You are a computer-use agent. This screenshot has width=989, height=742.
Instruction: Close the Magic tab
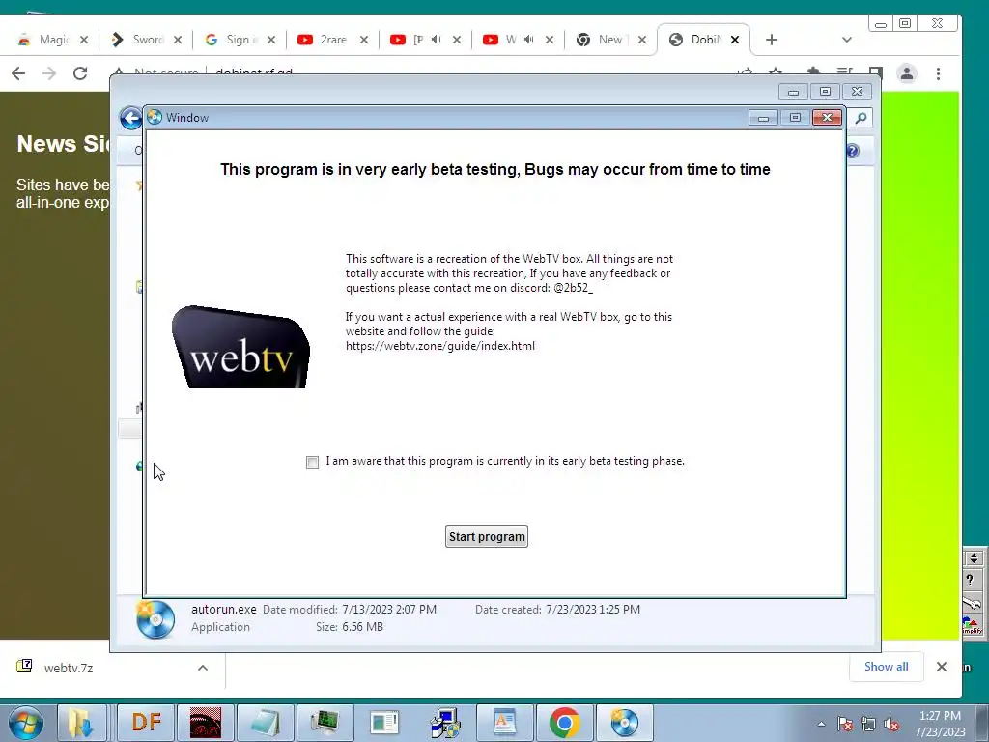click(84, 40)
